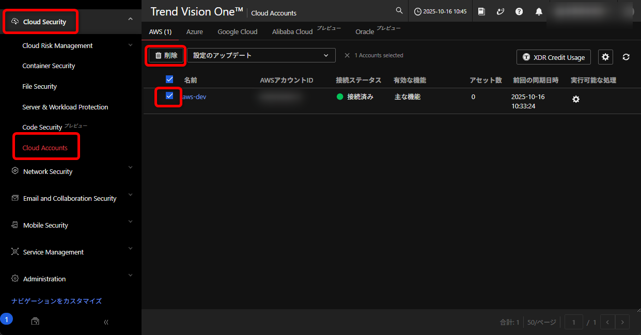Open the 50/ページ page size selector
This screenshot has width=641, height=335.
click(x=542, y=322)
